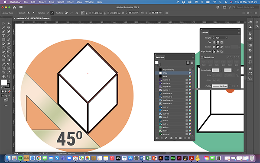Set corner to Bevel Join
Viewport: 260px width, 163px height.
point(221,47)
